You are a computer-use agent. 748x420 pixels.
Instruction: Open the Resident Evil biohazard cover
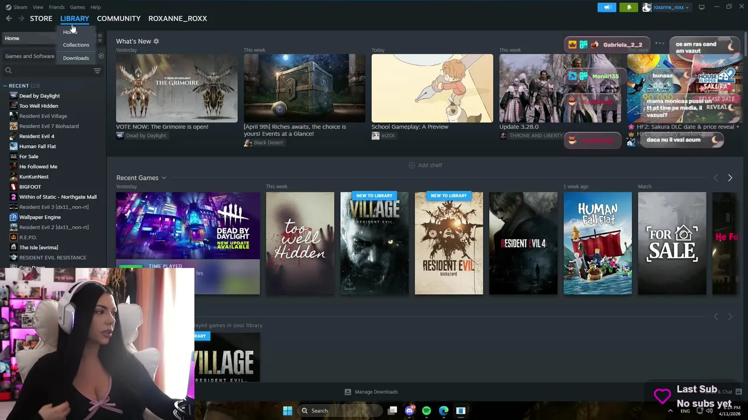(x=449, y=243)
